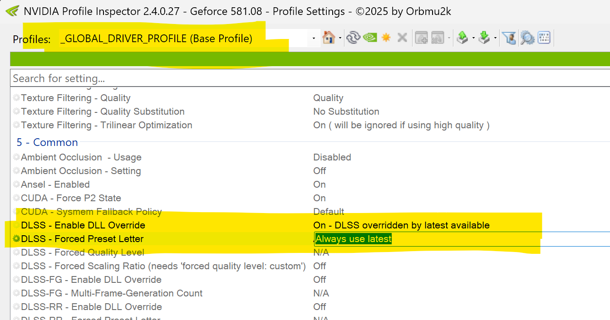Collapse the 5 - Common group header
The height and width of the screenshot is (320, 610).
pyautogui.click(x=47, y=142)
